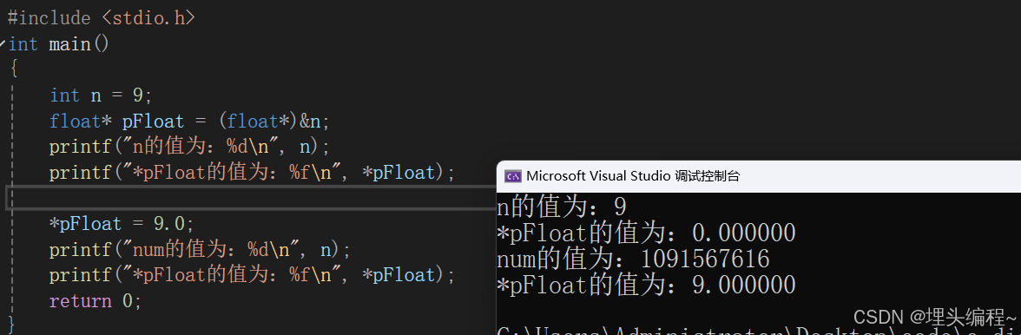Image resolution: width=1021 pixels, height=335 pixels.
Task: Collapse the main function fold marker
Action: (x=3, y=44)
